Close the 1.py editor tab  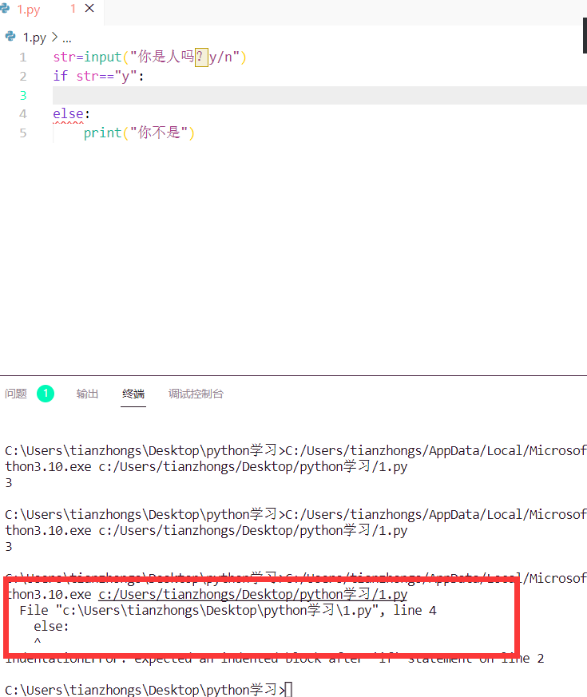tap(89, 10)
